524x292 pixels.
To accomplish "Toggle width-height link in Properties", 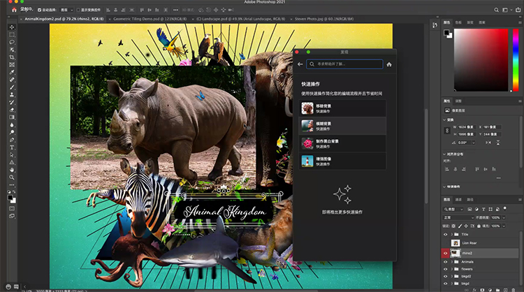I will [447, 131].
